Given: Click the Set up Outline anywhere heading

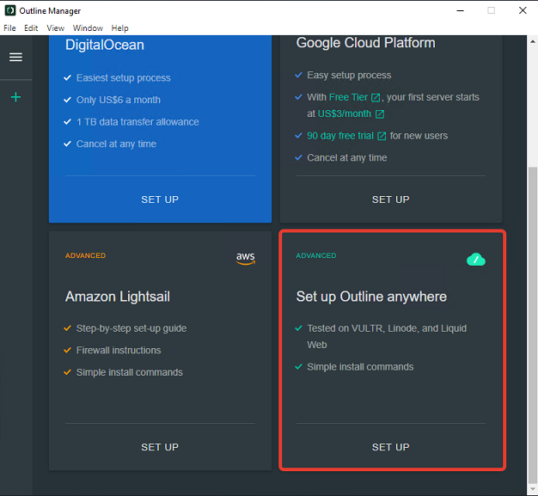Looking at the screenshot, I should [x=371, y=297].
